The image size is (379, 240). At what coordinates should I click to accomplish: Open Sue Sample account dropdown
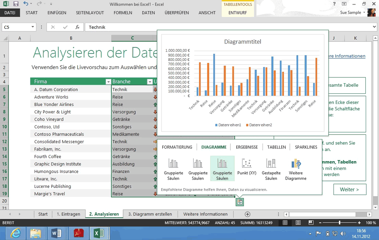point(352,12)
